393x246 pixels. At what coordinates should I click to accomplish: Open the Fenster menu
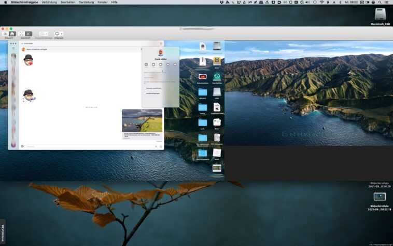103,2
